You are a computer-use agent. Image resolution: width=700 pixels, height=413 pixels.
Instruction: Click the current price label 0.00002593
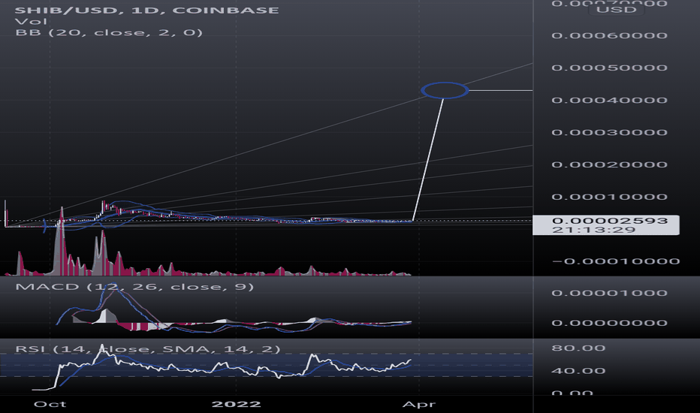(610, 221)
